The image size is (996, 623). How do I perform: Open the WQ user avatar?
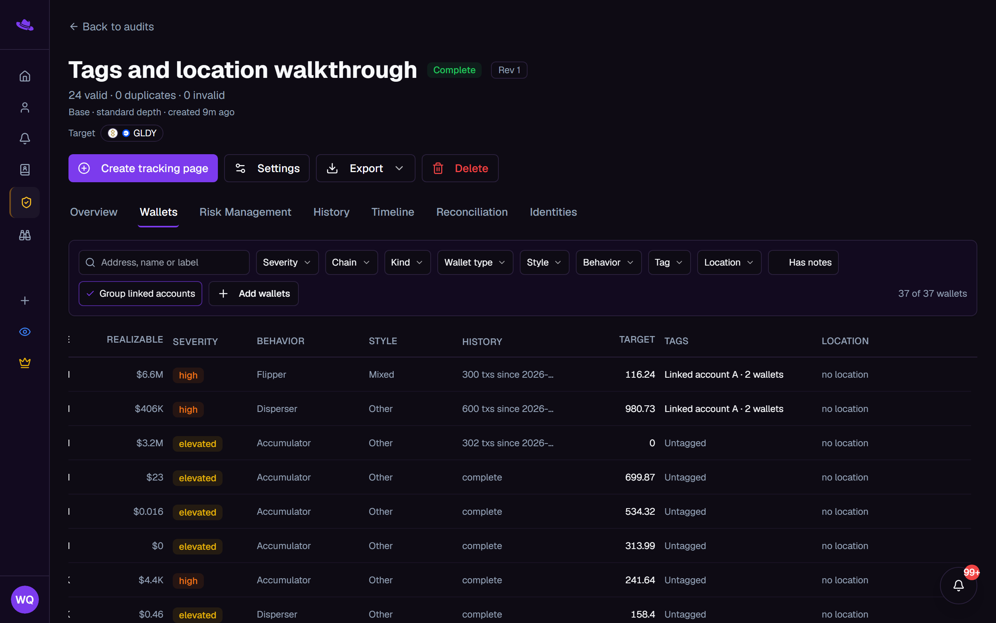coord(25,600)
